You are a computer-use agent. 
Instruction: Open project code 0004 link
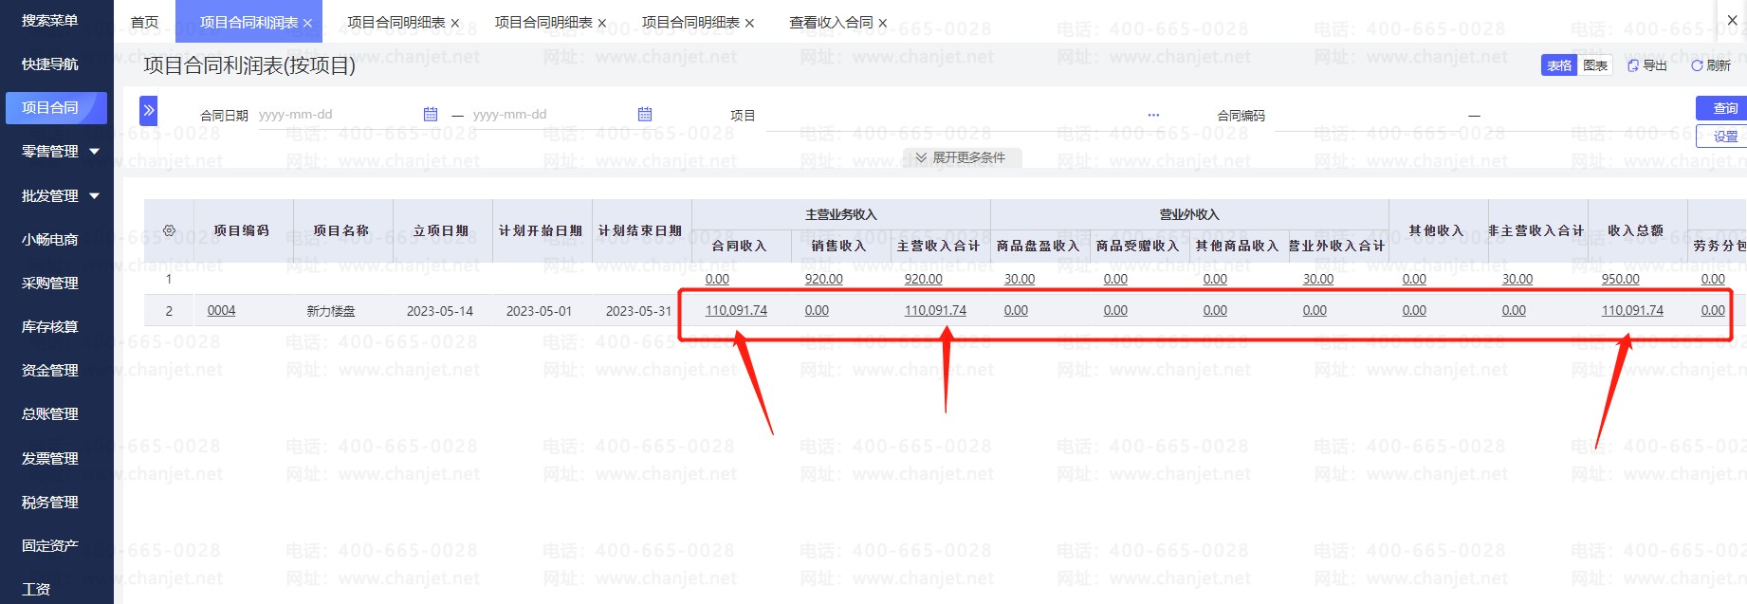(x=221, y=310)
